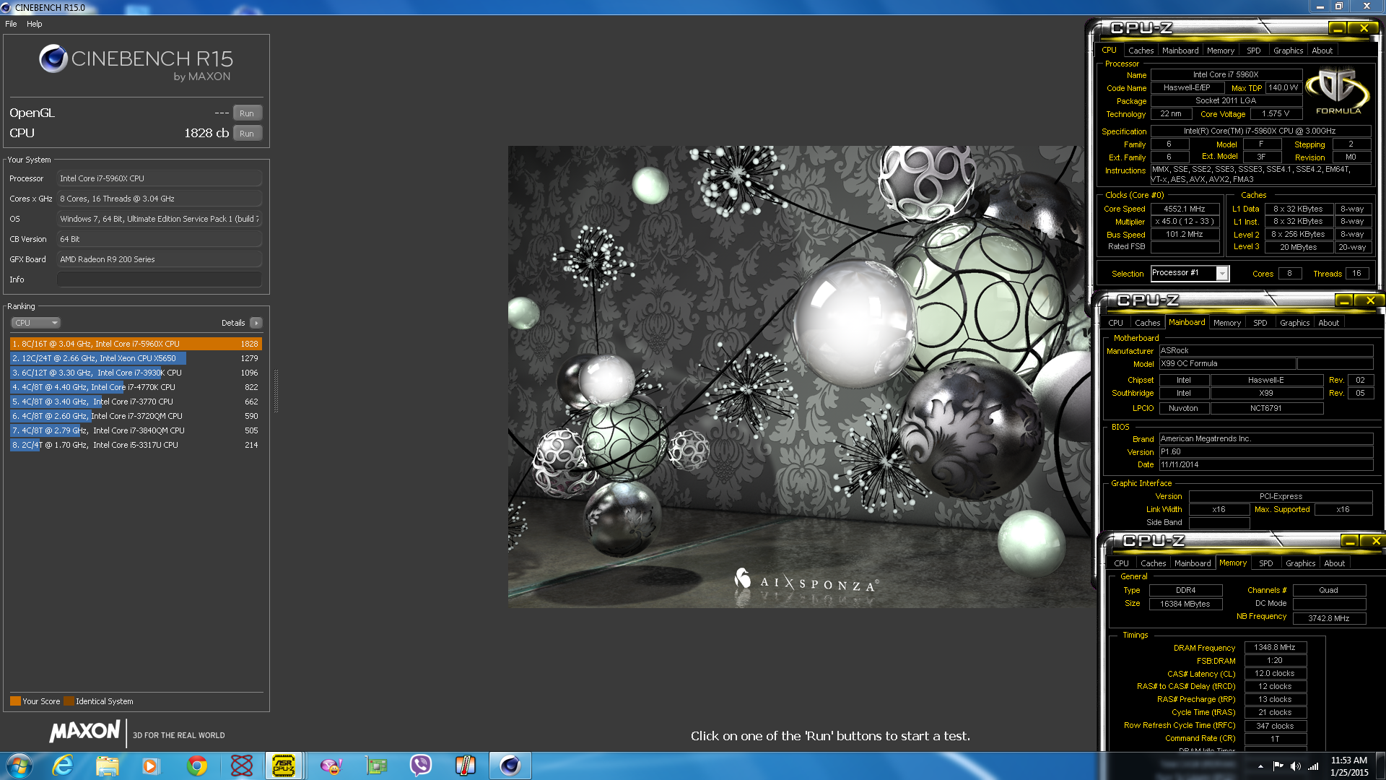
Task: Select ranking row Core i7-3930K
Action: pyautogui.click(x=136, y=373)
